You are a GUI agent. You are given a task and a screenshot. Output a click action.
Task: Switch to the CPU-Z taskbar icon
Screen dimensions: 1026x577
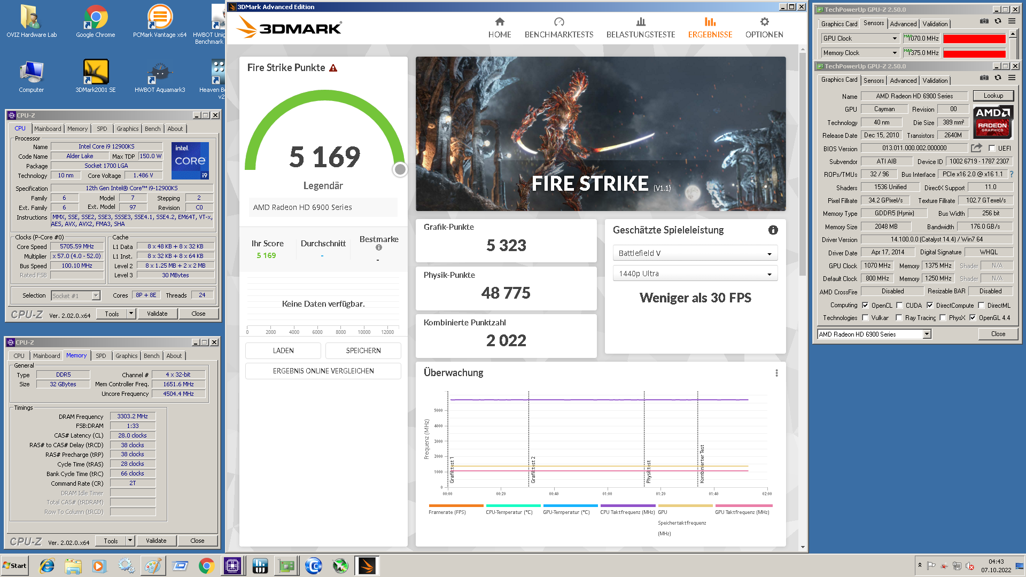tap(233, 566)
